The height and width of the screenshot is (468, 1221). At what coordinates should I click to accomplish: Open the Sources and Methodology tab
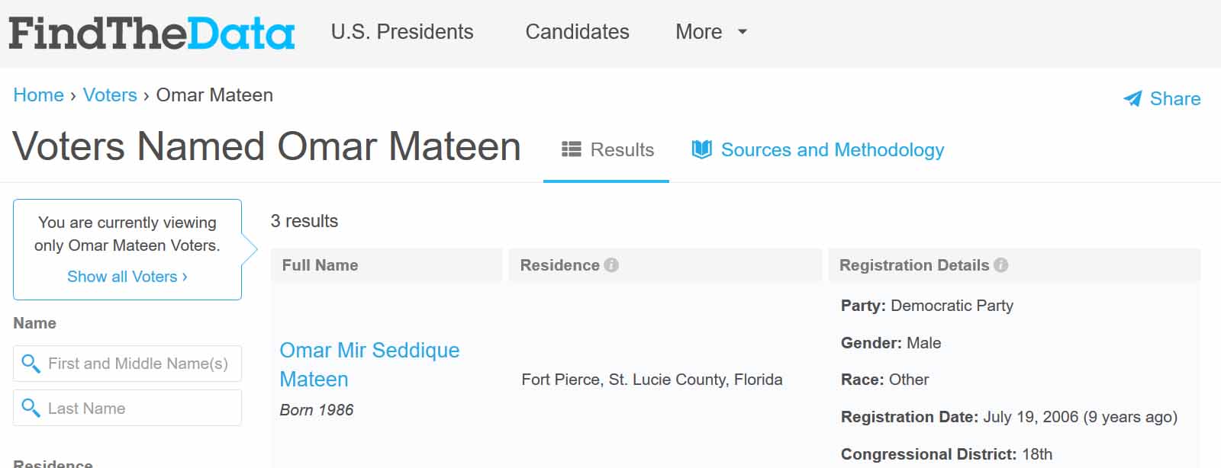coord(832,149)
